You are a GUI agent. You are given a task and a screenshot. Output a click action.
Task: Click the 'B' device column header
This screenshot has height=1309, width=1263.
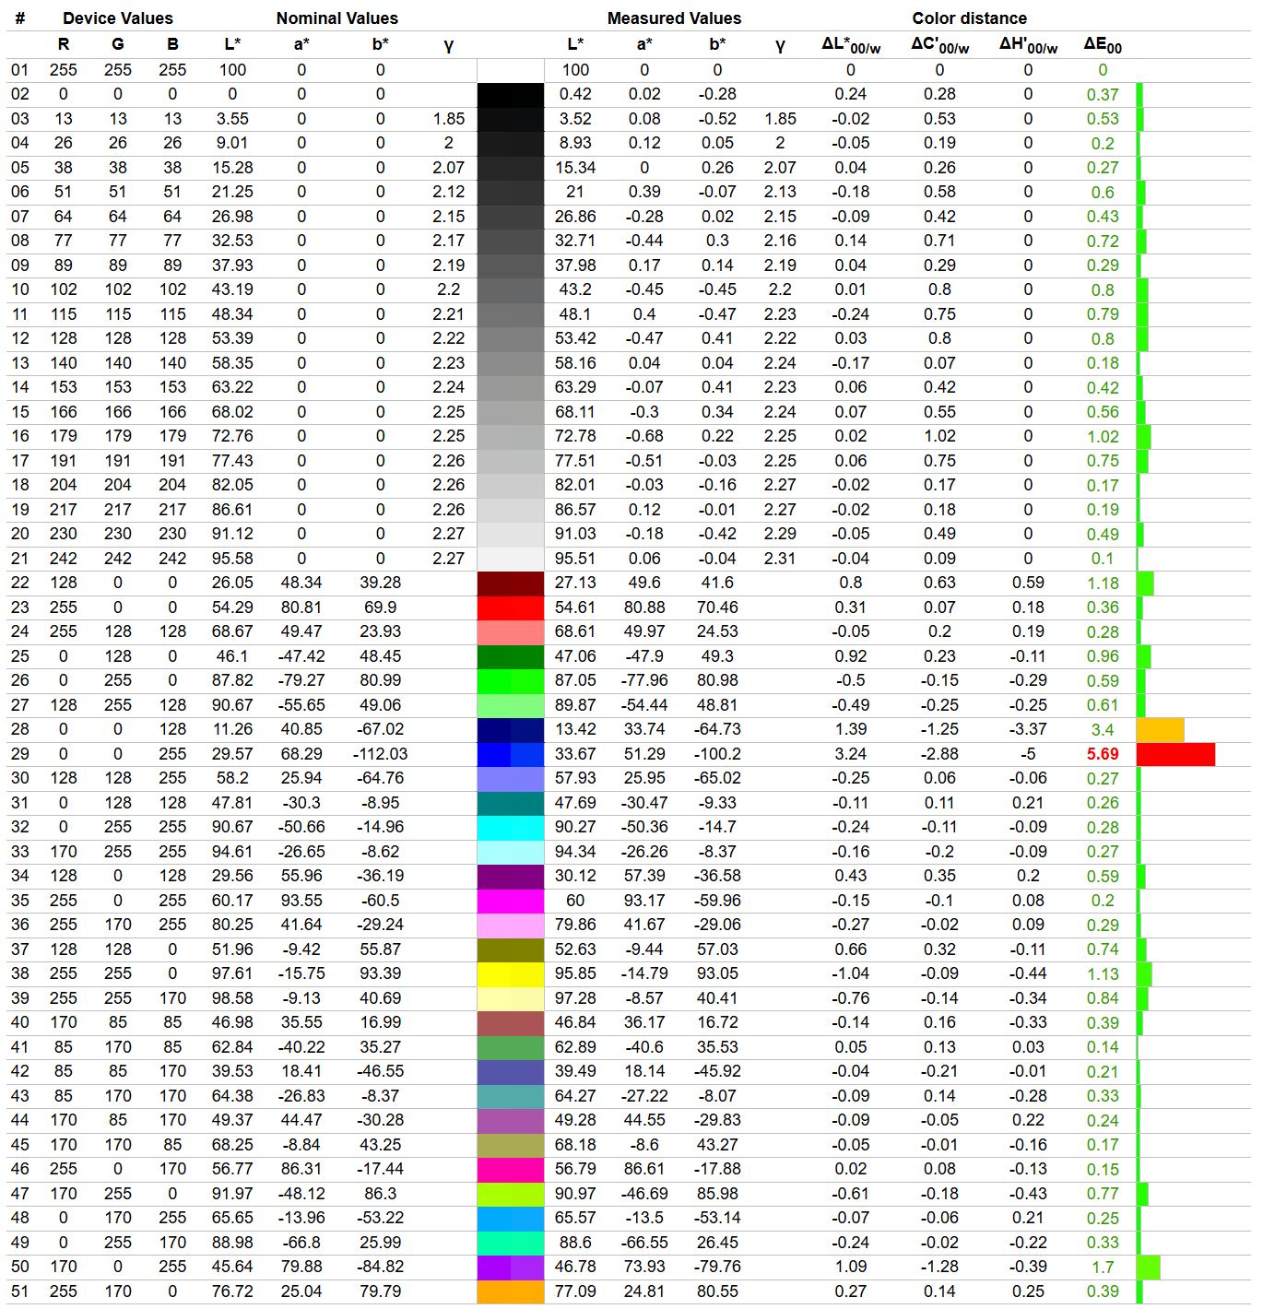[x=172, y=43]
